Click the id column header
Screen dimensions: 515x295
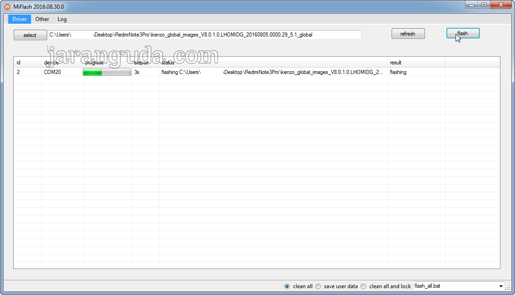click(x=27, y=63)
